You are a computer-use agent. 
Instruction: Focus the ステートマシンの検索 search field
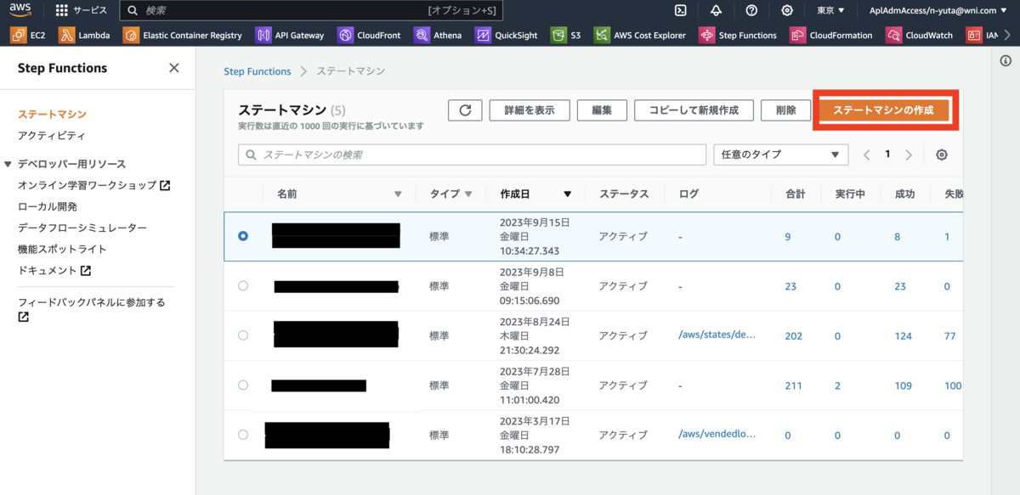pos(472,155)
